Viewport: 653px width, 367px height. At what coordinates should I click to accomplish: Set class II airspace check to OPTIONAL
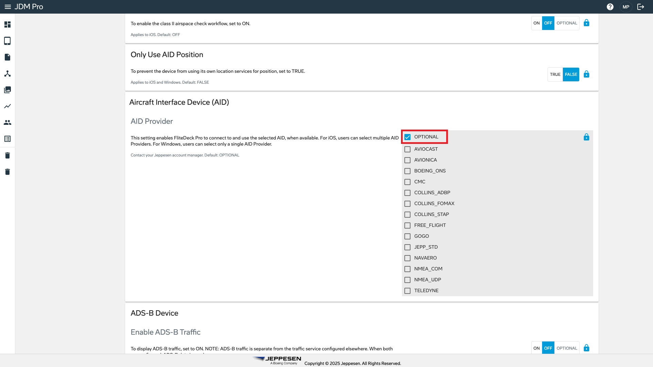coord(567,23)
